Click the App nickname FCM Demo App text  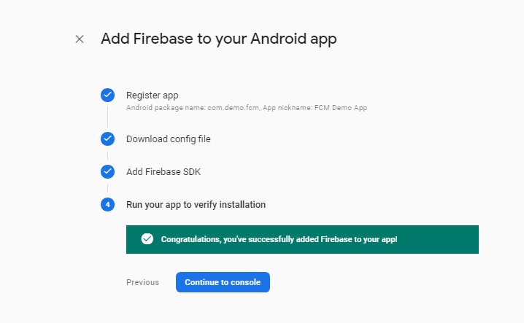[x=315, y=108]
